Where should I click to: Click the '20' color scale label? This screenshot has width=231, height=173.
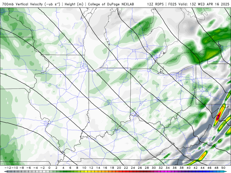click(119, 168)
